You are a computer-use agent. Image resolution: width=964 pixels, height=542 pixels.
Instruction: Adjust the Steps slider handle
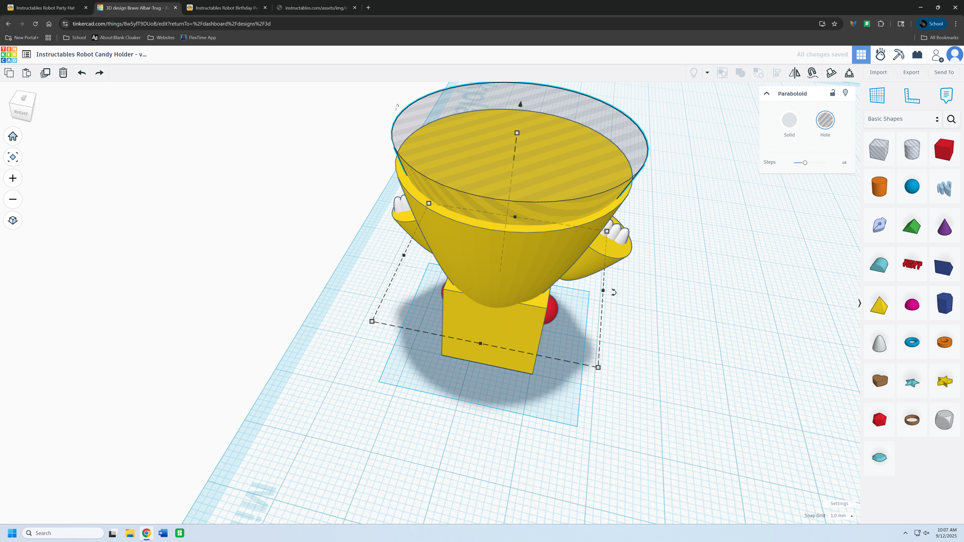[805, 163]
